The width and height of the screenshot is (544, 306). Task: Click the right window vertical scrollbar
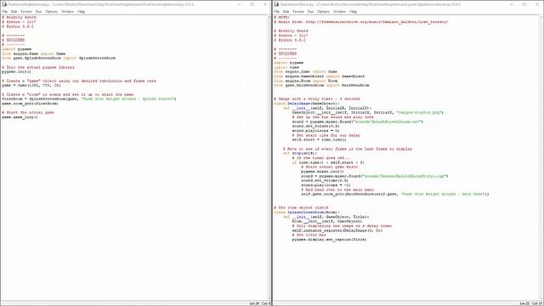tap(541, 158)
